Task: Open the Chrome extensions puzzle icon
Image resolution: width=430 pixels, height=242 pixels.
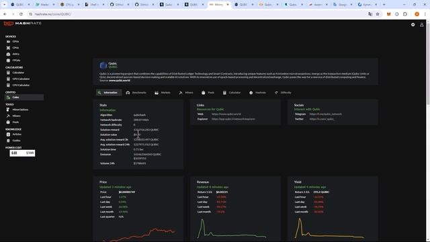Action: (405, 14)
